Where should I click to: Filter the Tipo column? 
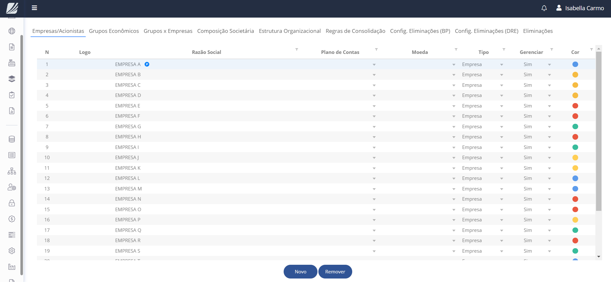point(504,49)
